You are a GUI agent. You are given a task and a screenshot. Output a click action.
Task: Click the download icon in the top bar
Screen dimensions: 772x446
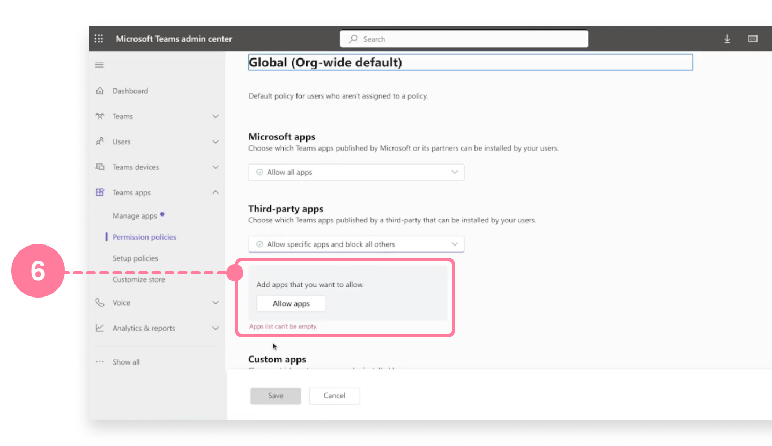(x=727, y=39)
